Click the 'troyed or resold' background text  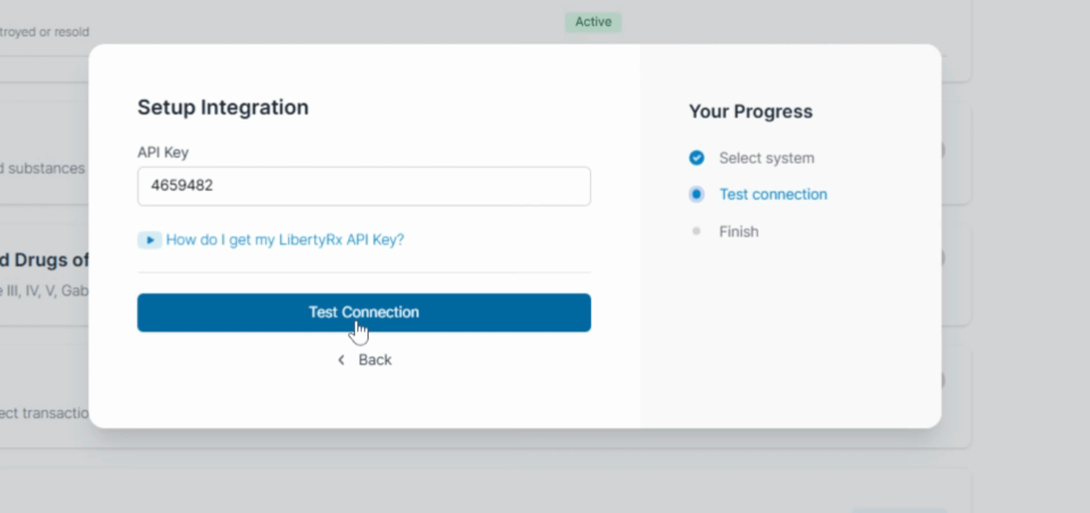[x=44, y=32]
